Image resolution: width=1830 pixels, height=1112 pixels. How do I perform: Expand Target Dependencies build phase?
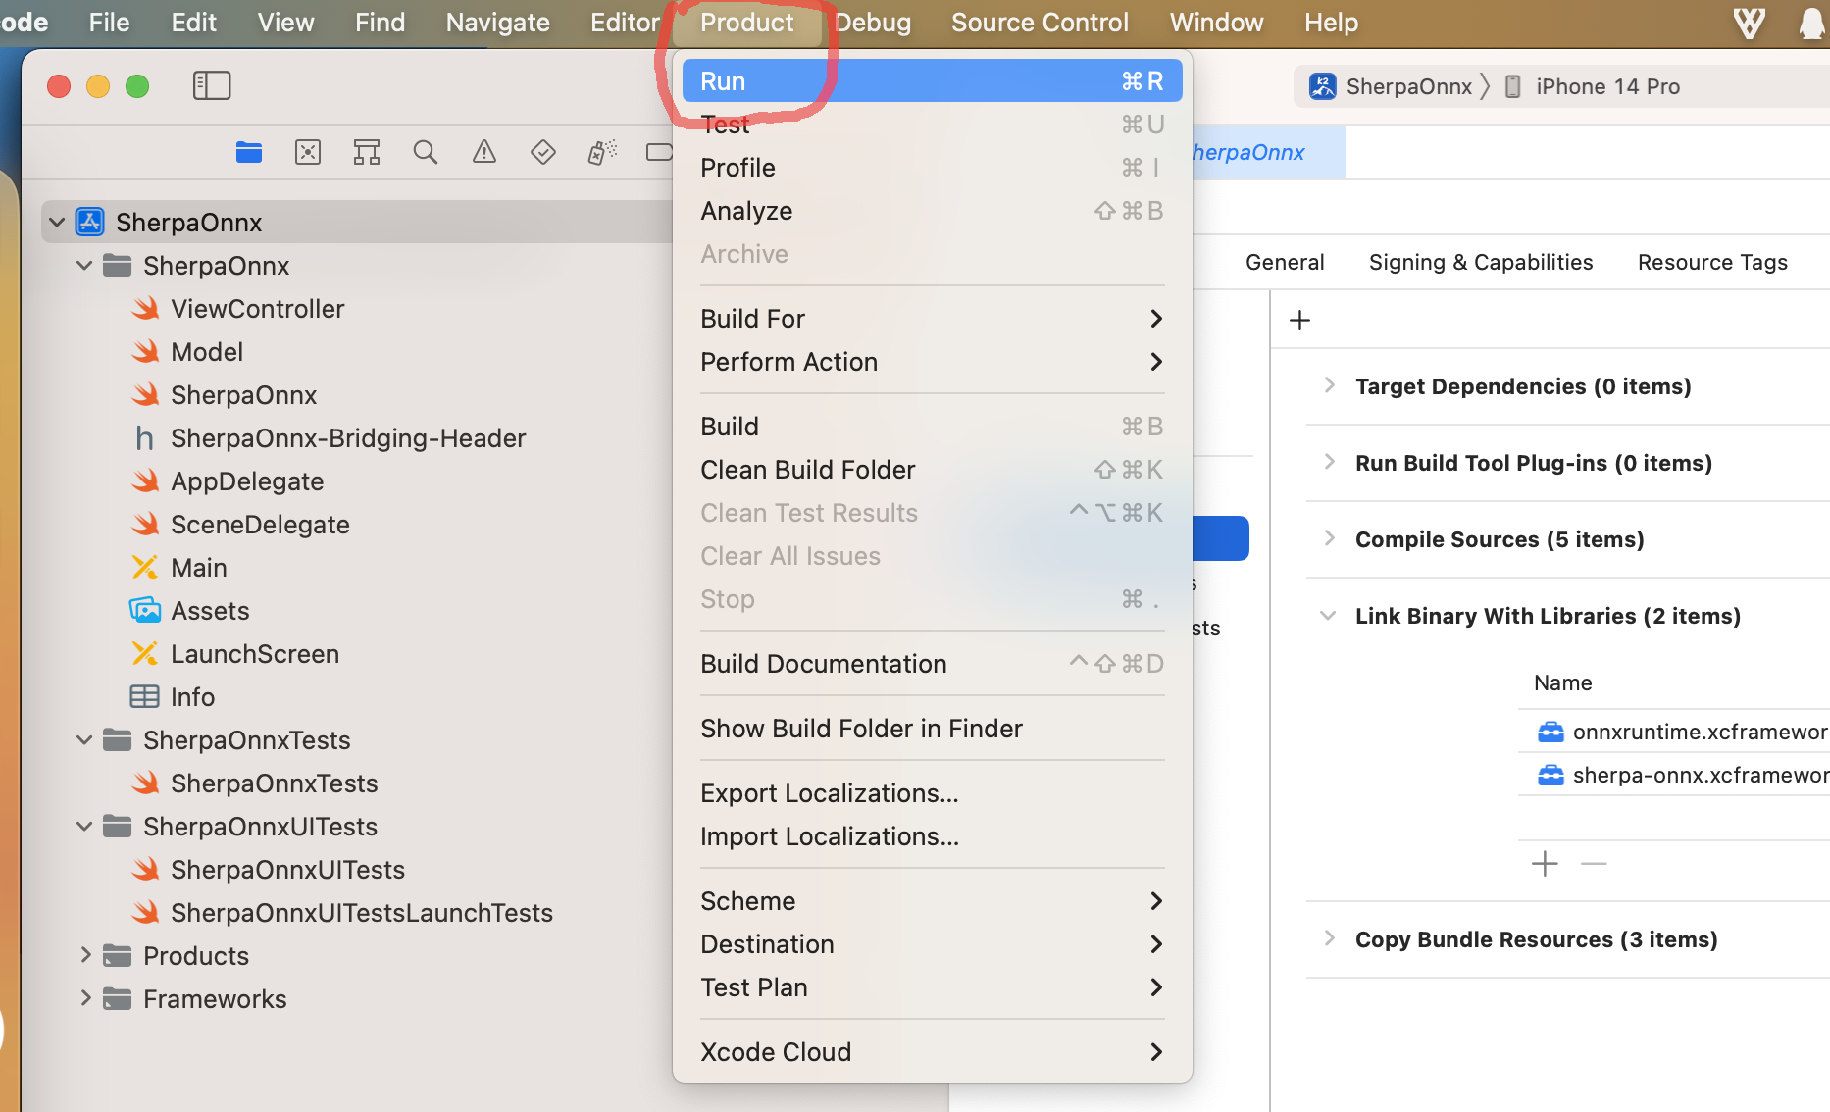1329,385
